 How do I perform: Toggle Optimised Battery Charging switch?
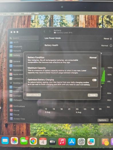tap(94, 80)
